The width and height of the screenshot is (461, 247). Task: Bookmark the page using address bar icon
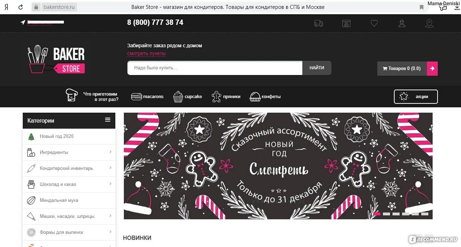pos(422,7)
